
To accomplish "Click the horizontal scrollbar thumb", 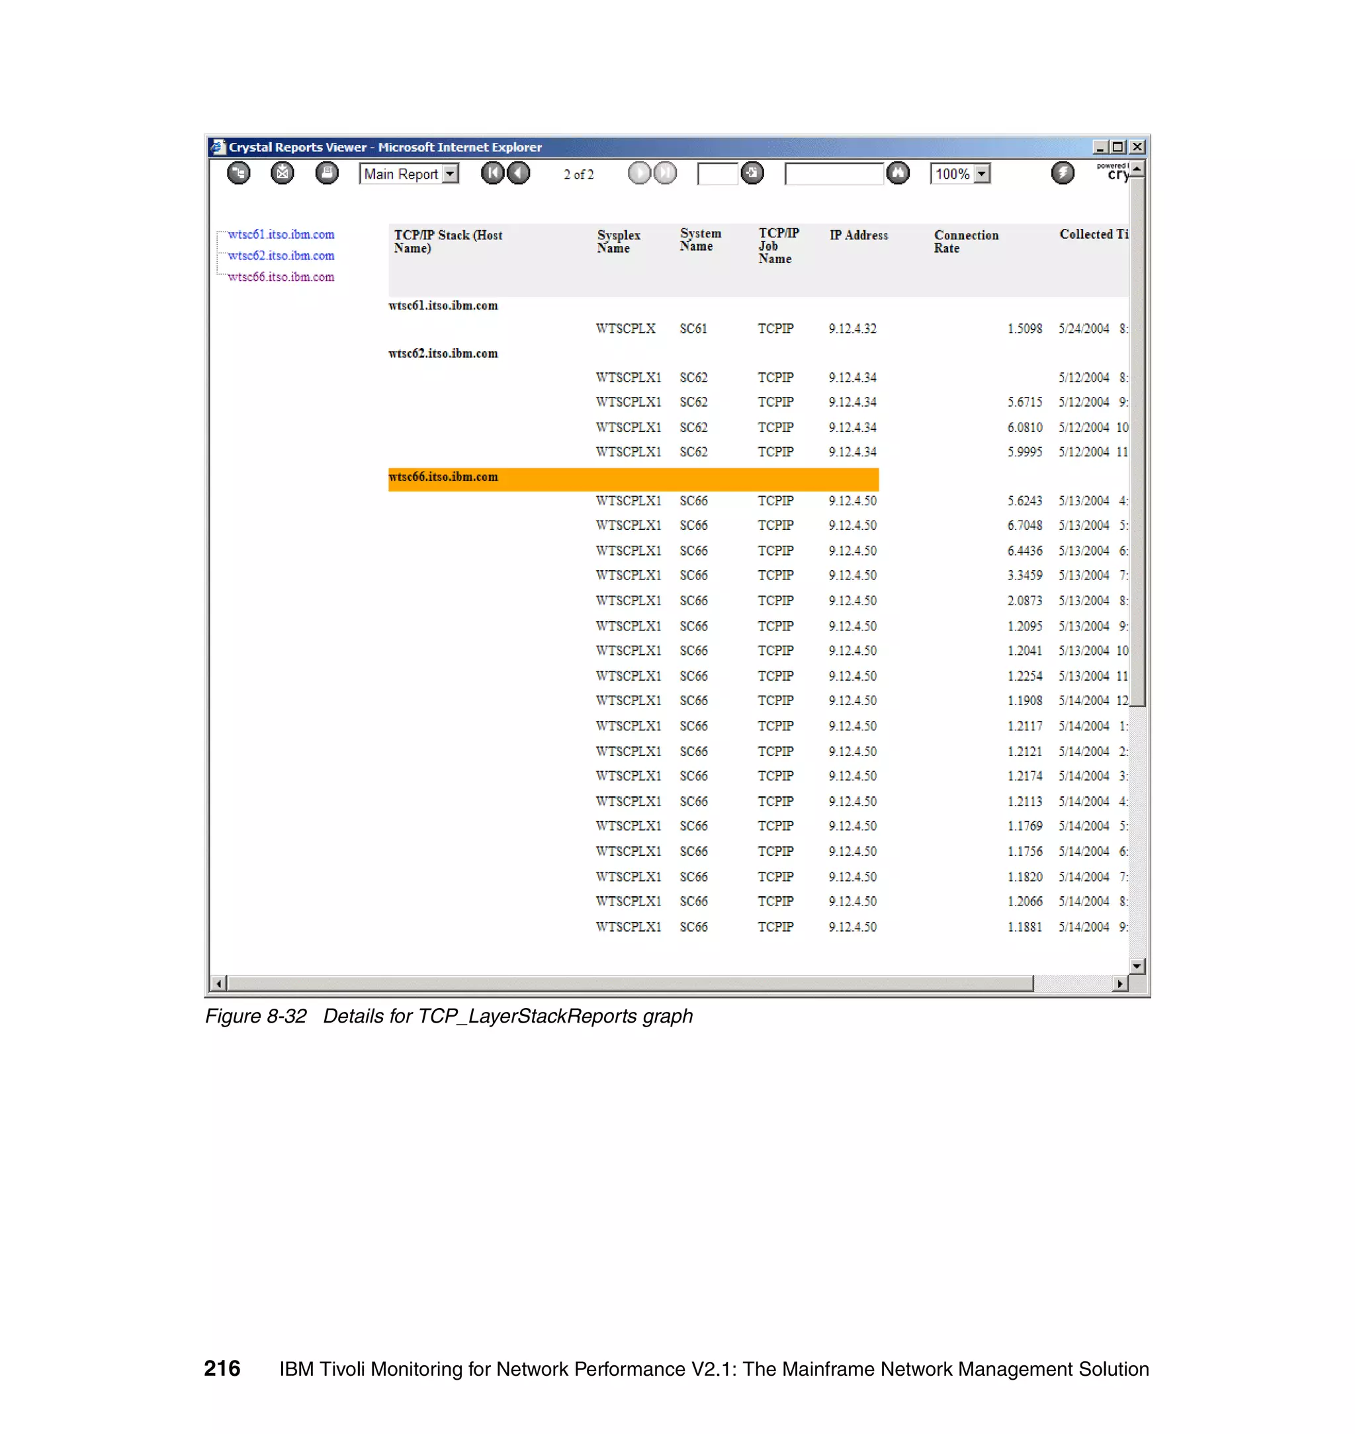I will 631,984.
